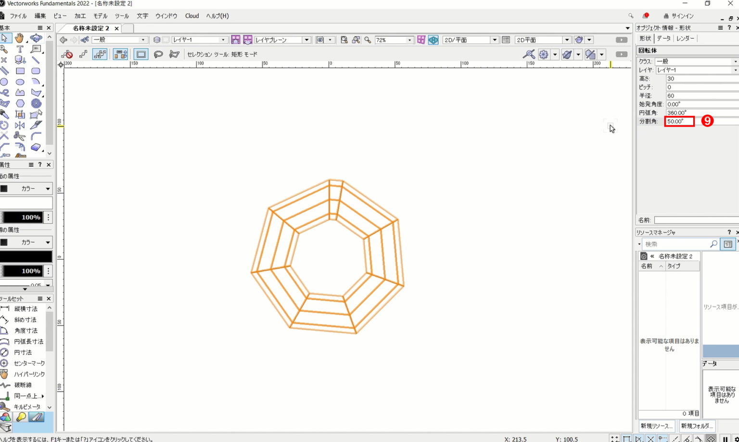Select the Selection tool arrow
739x442 pixels.
[x=5, y=39]
